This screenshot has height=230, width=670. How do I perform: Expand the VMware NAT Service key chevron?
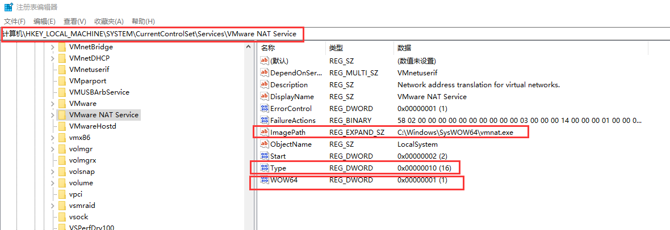tap(52, 115)
